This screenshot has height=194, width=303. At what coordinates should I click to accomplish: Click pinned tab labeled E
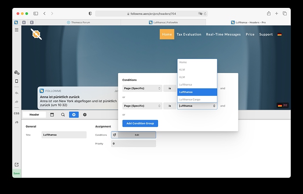click(x=32, y=22)
